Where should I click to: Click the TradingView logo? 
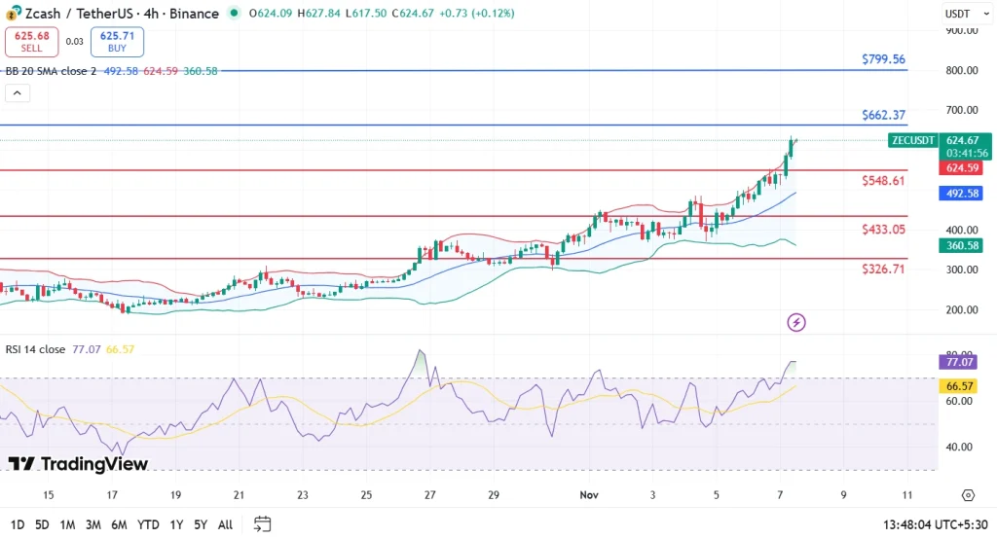tap(78, 464)
